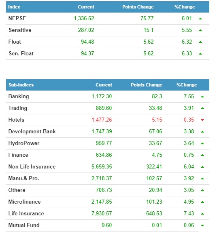Click the green up arrow beside NEPSE
The width and height of the screenshot is (217, 240).
pos(200,19)
